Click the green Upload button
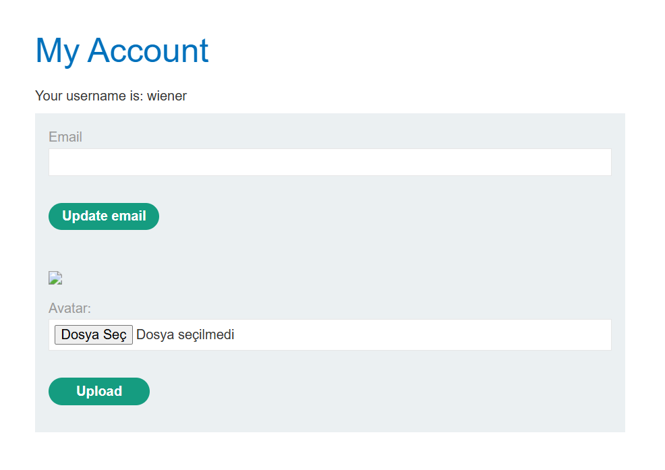Viewport: 665px width, 470px height. (99, 391)
